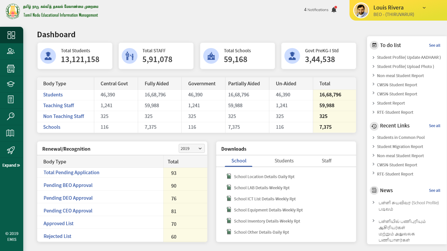Click Total Students count 13,121,158
This screenshot has width=447, height=251.
(80, 59)
